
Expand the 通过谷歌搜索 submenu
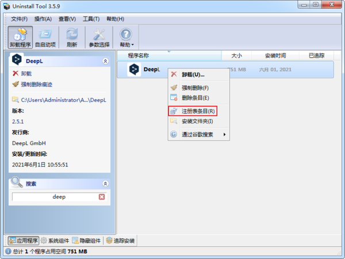[198, 135]
